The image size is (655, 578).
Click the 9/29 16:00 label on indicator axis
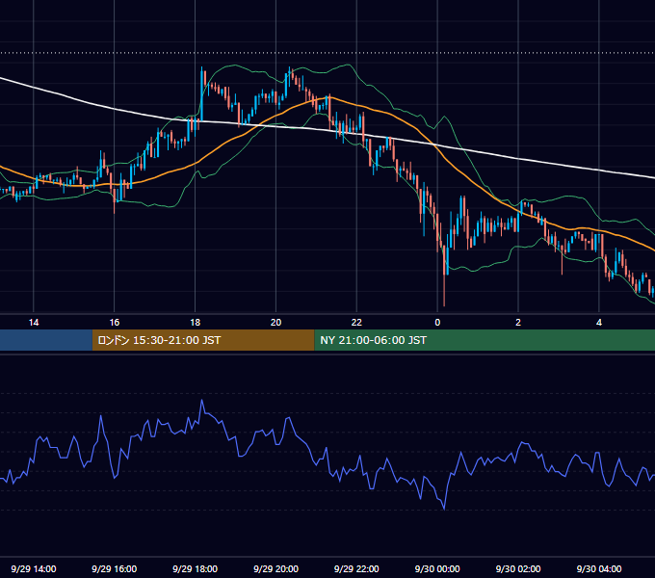[x=114, y=568]
